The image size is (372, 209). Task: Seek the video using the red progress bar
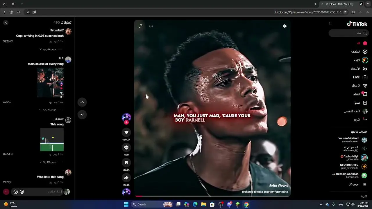click(x=212, y=196)
